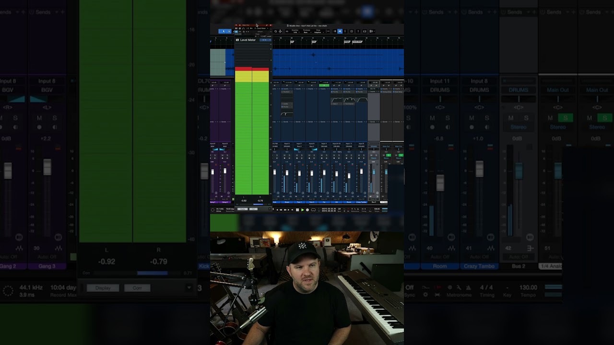Open Snare channel Auto: Off automation menu

coord(287,199)
